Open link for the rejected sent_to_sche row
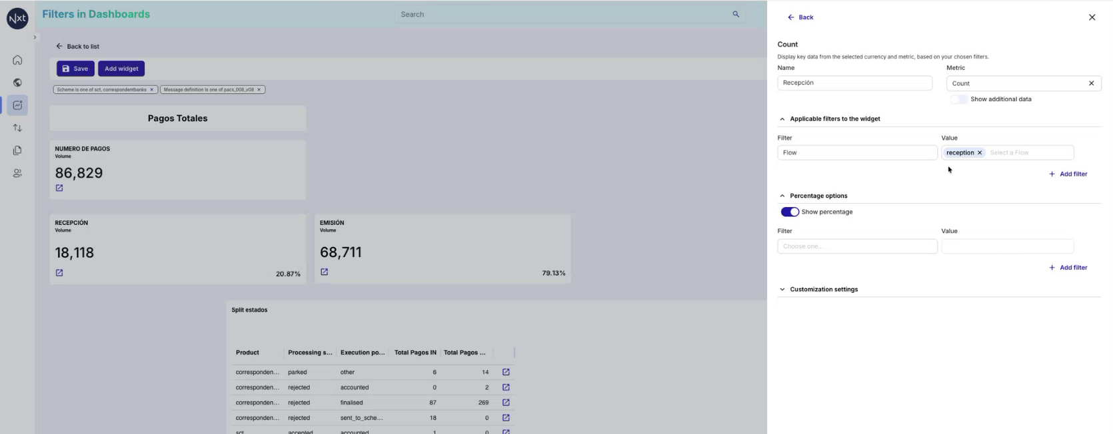Image resolution: width=1113 pixels, height=434 pixels. point(506,418)
